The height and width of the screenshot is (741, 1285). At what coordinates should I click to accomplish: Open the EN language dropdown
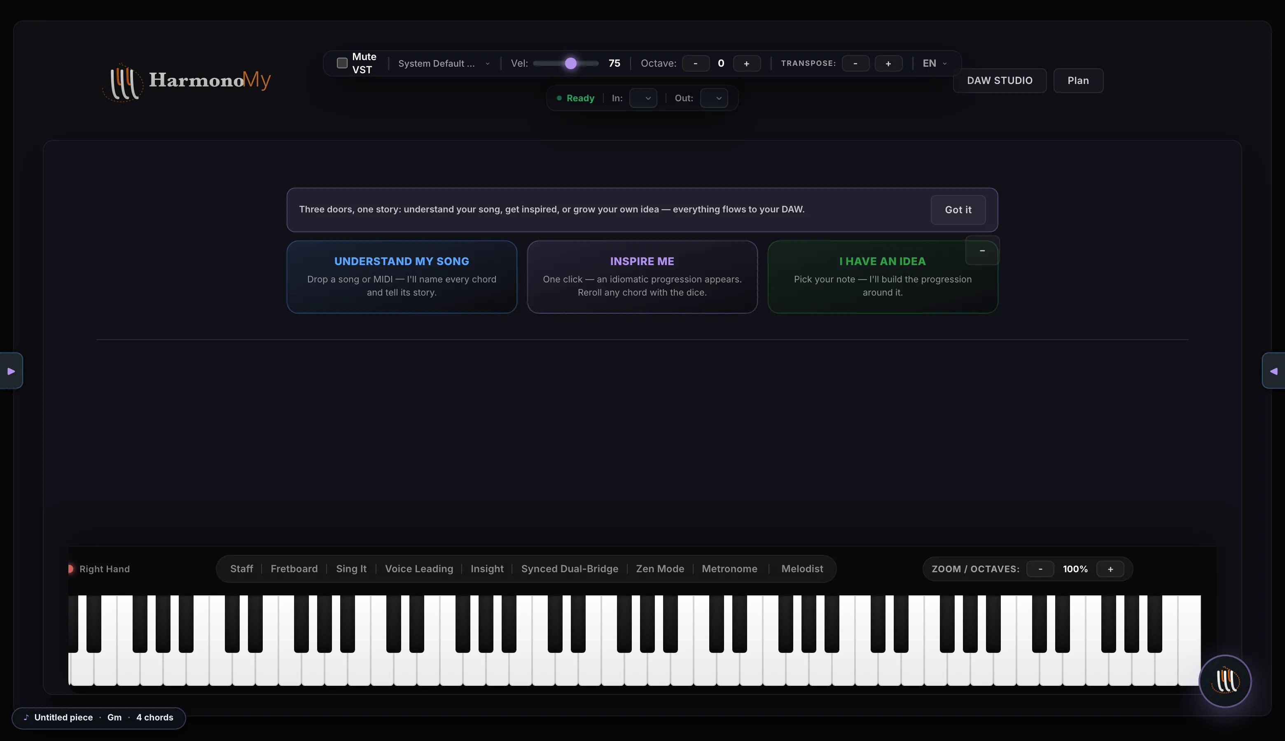coord(935,64)
